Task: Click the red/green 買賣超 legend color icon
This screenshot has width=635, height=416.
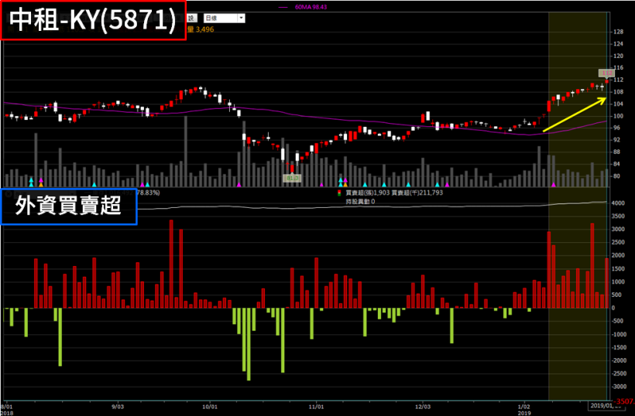Action: coord(339,193)
